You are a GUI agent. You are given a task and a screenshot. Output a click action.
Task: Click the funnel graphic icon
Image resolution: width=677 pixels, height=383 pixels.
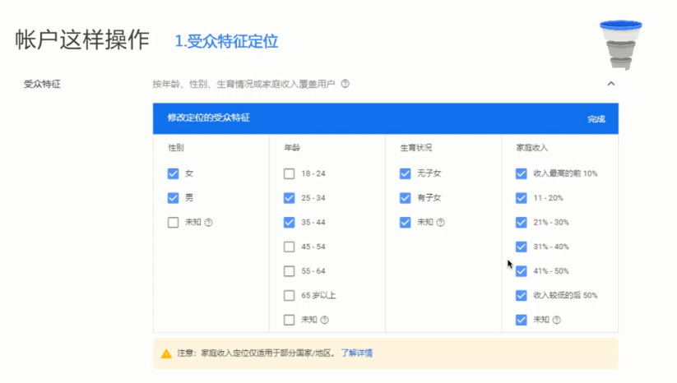621,44
